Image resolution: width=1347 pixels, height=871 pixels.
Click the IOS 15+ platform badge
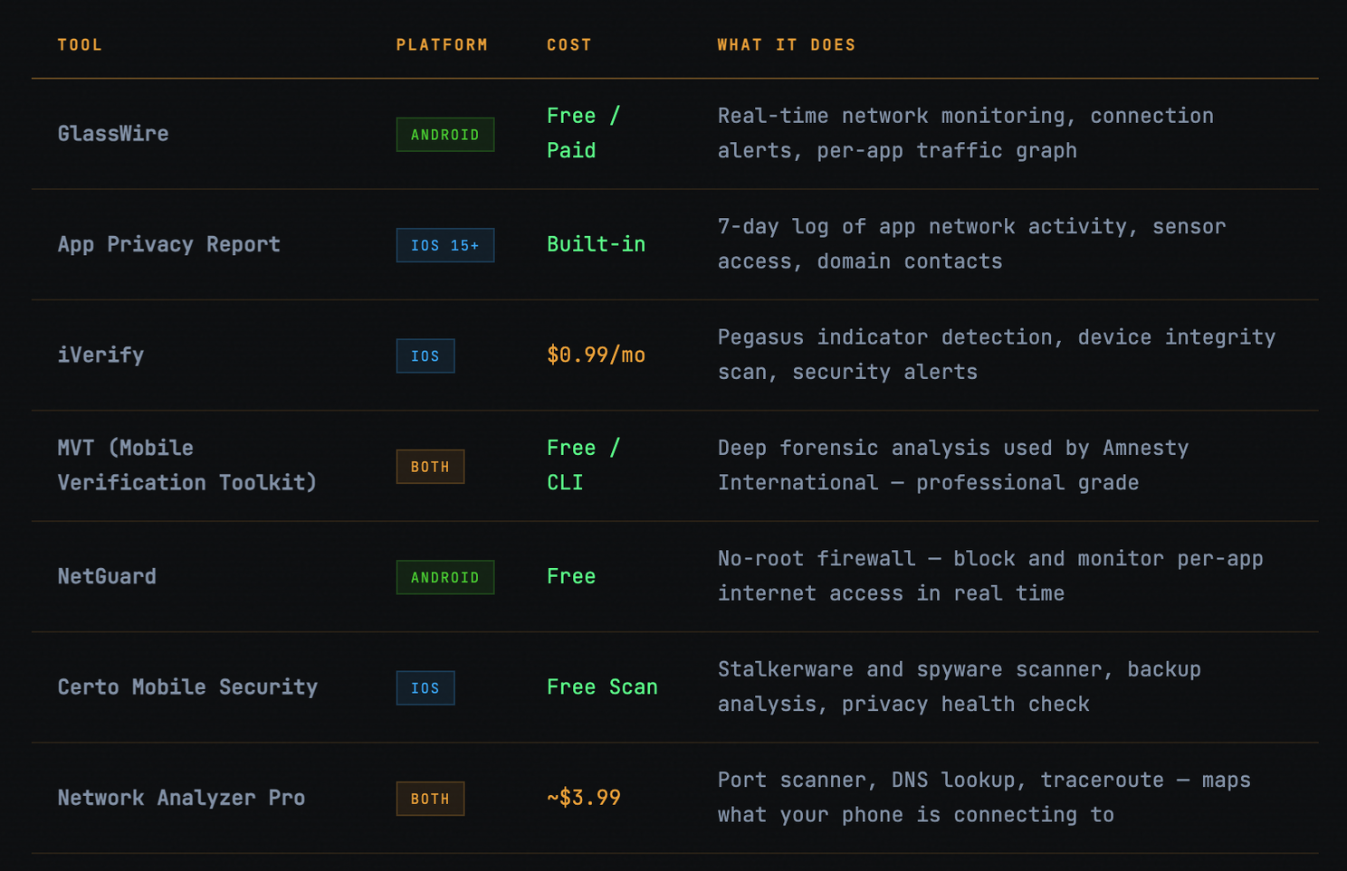445,245
